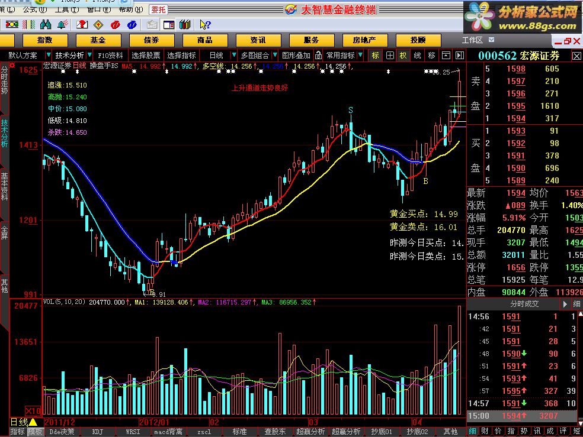Viewport: 583px width, 437px height.
Task: Close the 000562 quote panel with X box
Action: pos(576,56)
